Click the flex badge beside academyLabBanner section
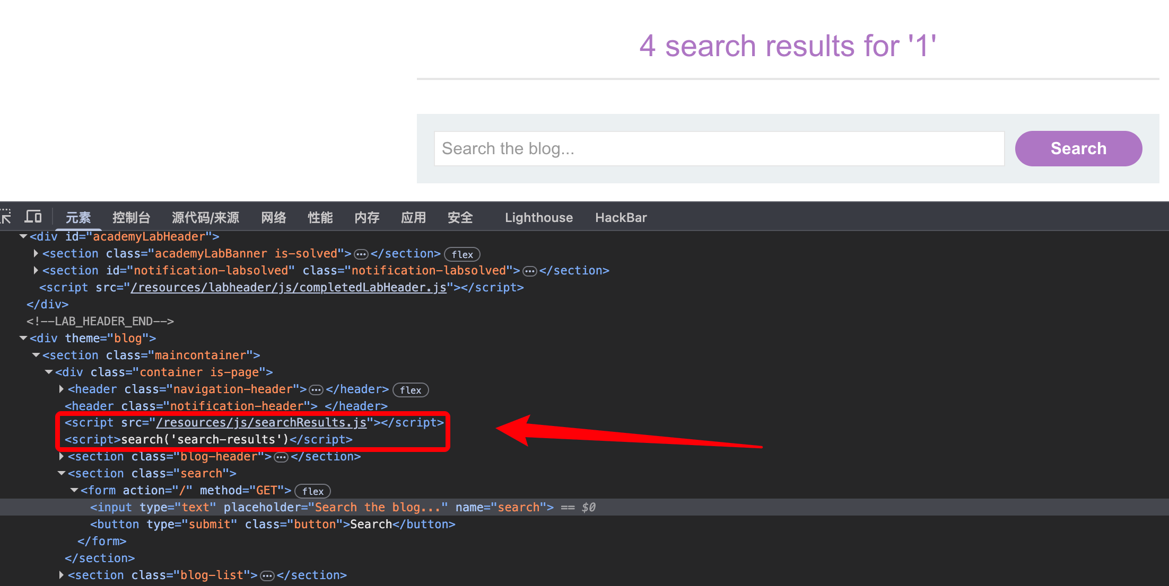 462,254
